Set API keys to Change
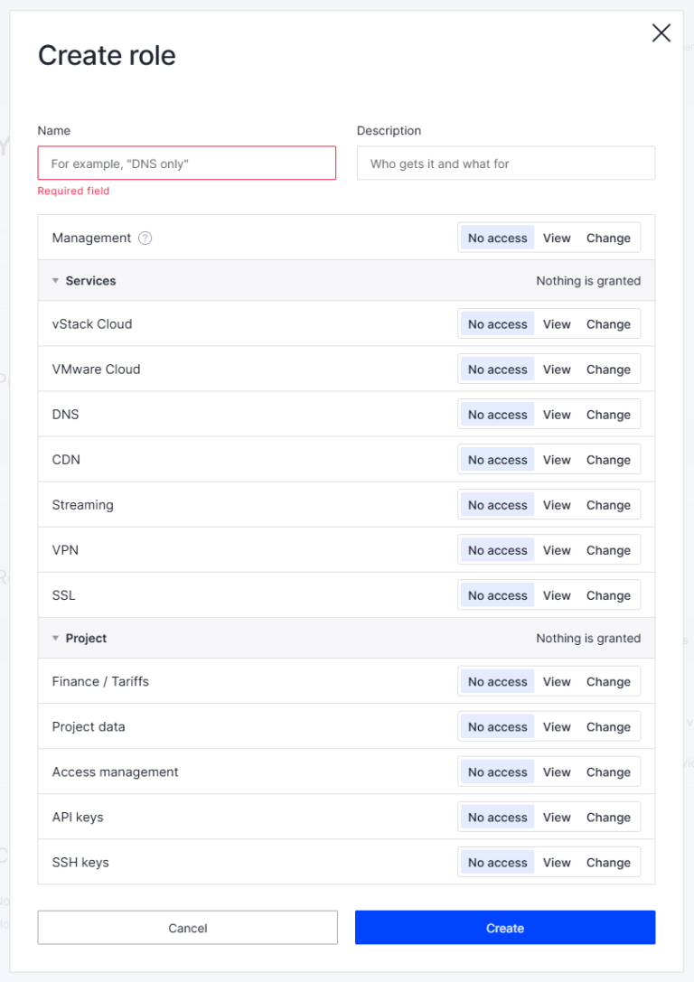Viewport: 694px width, 982px height. [608, 817]
